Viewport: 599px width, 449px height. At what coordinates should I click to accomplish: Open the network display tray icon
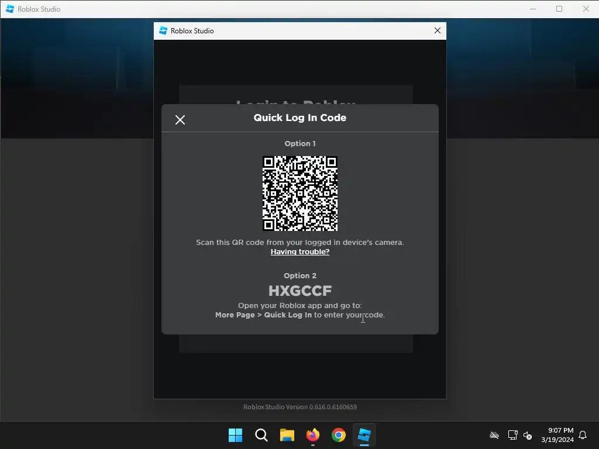click(x=512, y=435)
